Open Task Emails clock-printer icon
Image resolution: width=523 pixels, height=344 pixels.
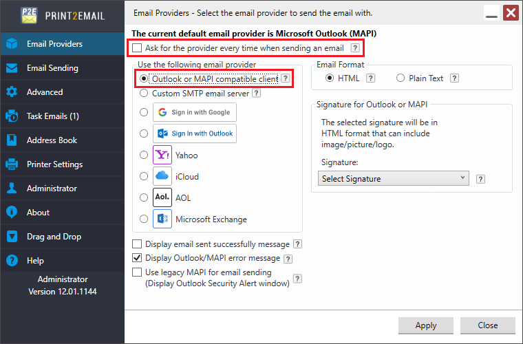[x=12, y=116]
